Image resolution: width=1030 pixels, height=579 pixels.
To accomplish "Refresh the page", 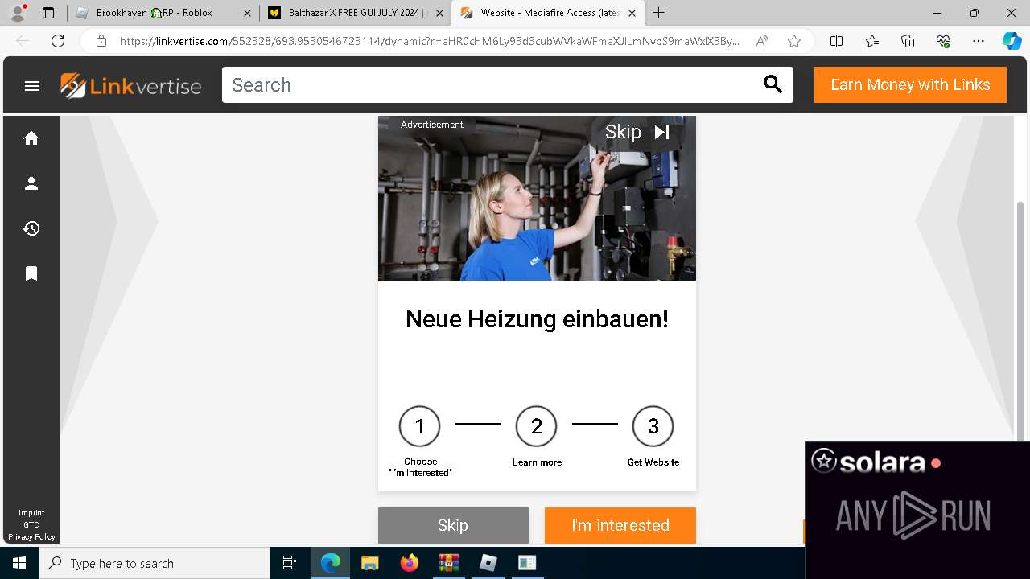I will pyautogui.click(x=58, y=41).
